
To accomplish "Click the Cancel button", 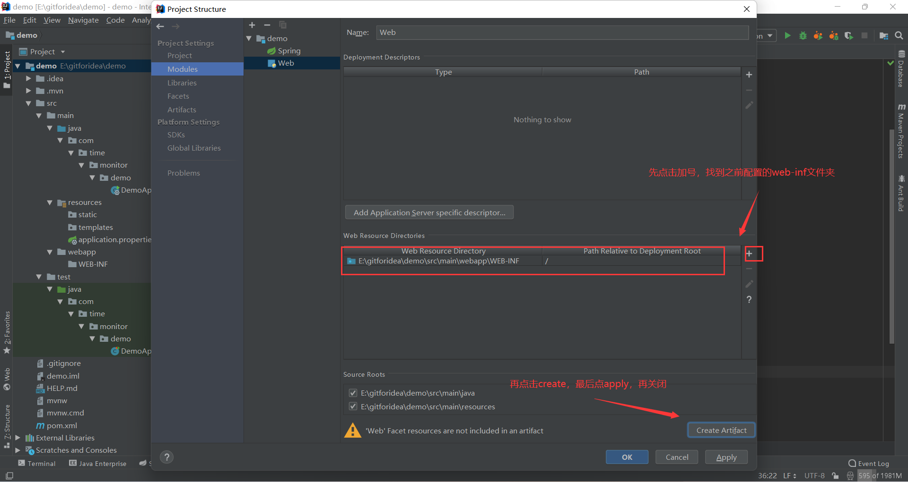I will click(677, 457).
